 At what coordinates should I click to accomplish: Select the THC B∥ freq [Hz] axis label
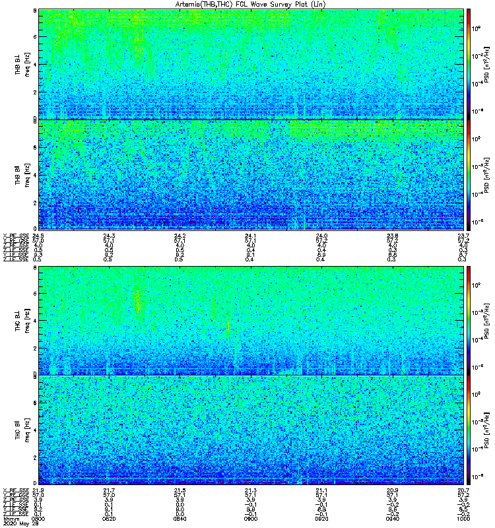(22, 430)
